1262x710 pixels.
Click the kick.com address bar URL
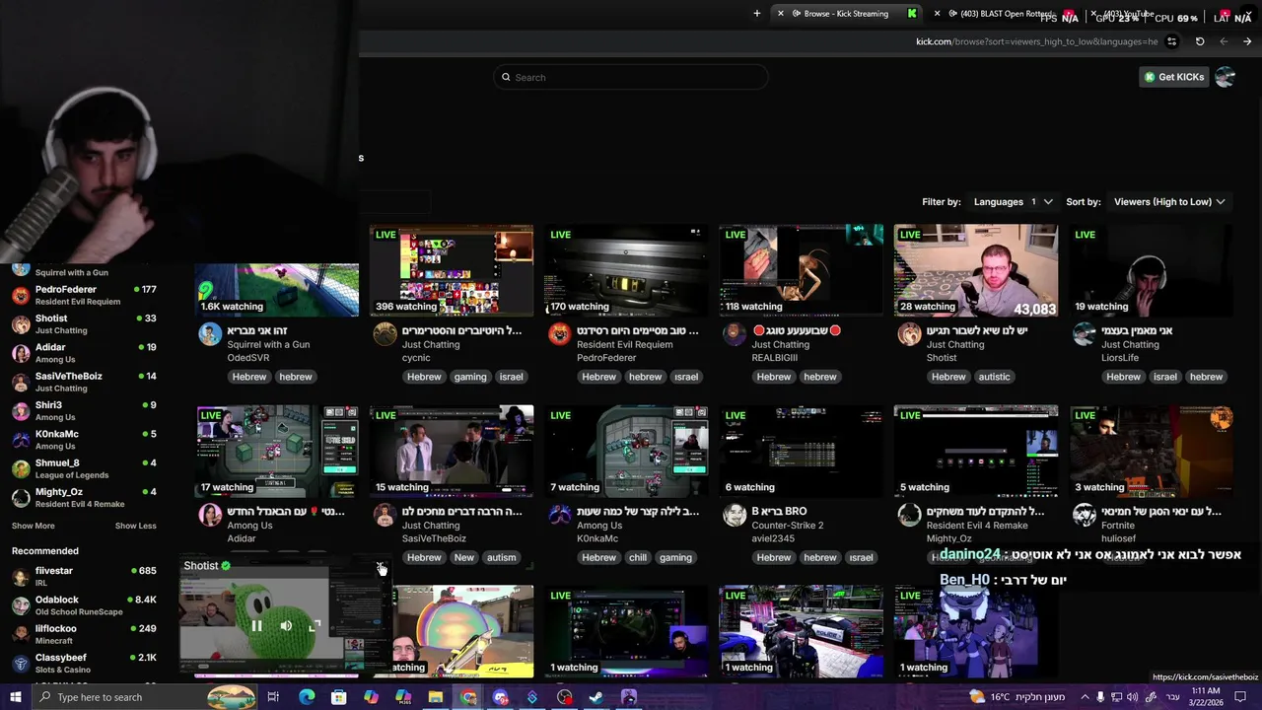[x=1035, y=41]
